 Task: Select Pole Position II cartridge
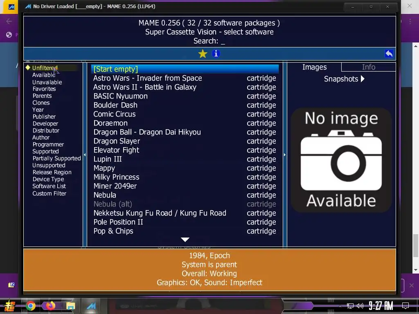click(x=185, y=222)
